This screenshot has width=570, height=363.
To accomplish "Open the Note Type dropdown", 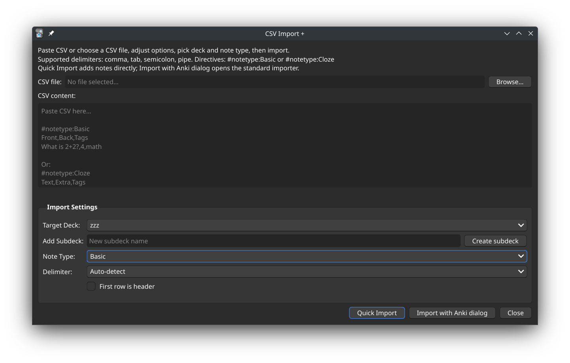I will tap(307, 256).
